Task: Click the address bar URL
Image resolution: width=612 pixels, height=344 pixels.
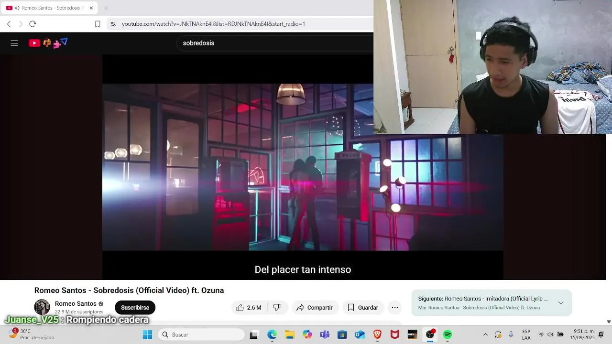Action: tap(213, 24)
